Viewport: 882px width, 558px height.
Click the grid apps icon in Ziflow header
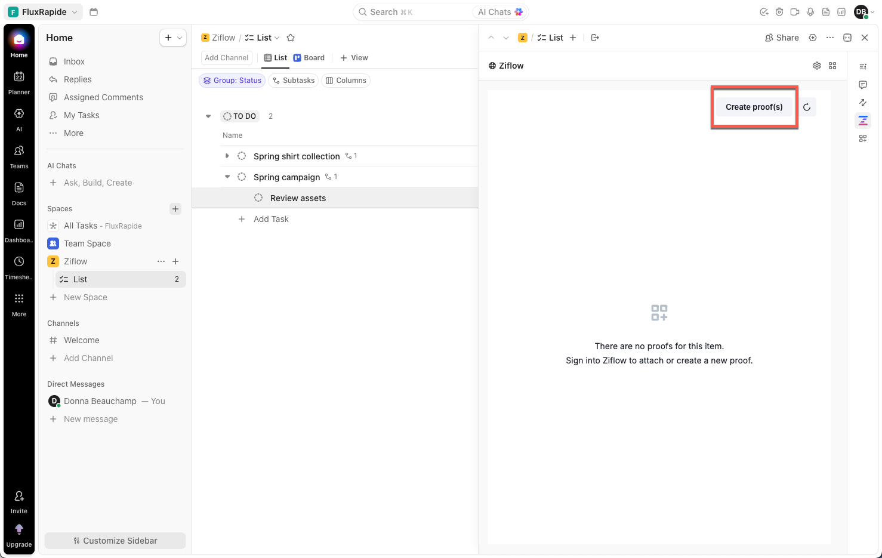pos(832,66)
